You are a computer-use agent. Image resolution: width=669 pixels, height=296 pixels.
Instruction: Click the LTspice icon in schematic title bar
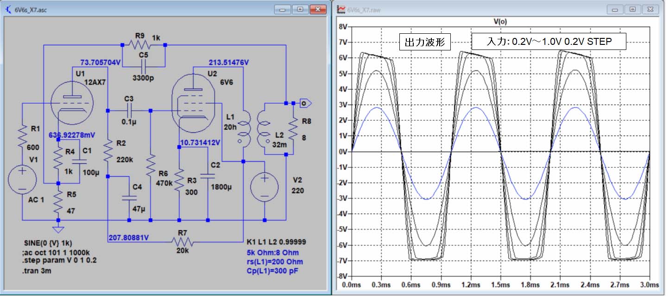[8, 9]
